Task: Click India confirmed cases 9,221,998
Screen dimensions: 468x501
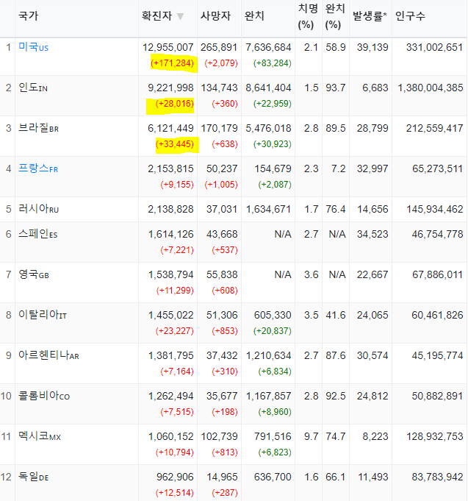Action: tap(170, 88)
